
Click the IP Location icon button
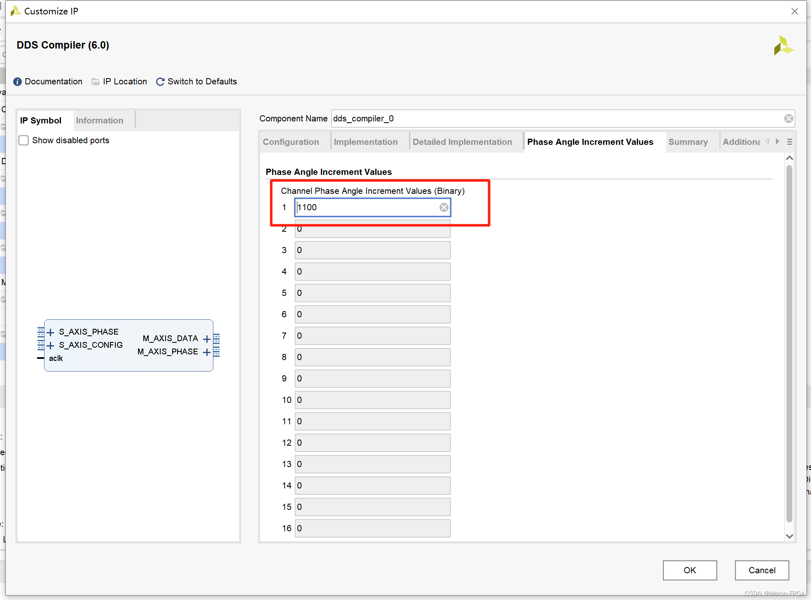coord(96,81)
